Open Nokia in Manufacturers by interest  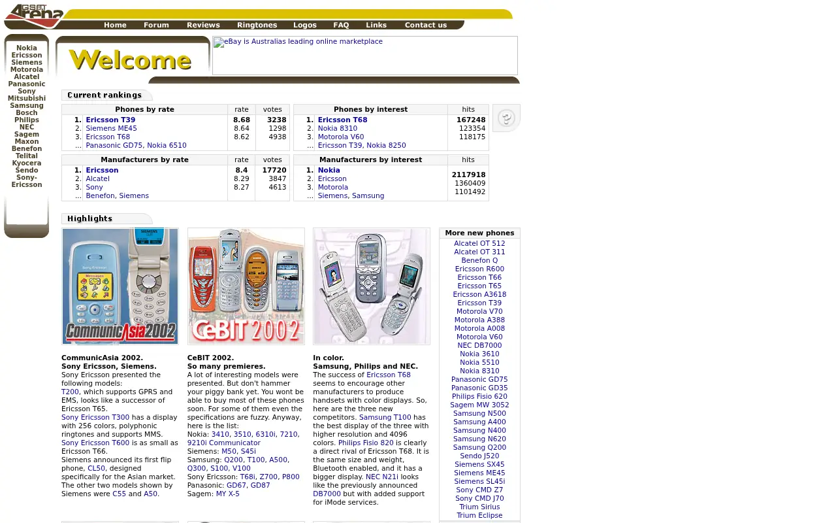point(329,170)
